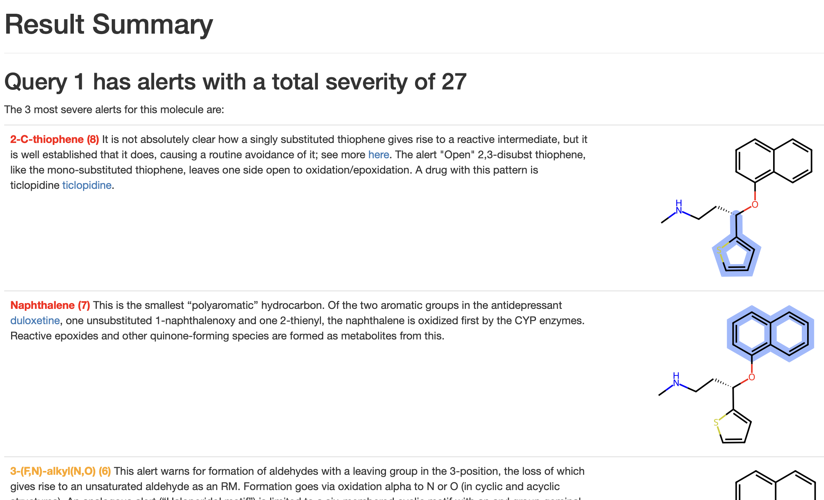Open the duloxetine link
The height and width of the screenshot is (500, 824).
[35, 321]
